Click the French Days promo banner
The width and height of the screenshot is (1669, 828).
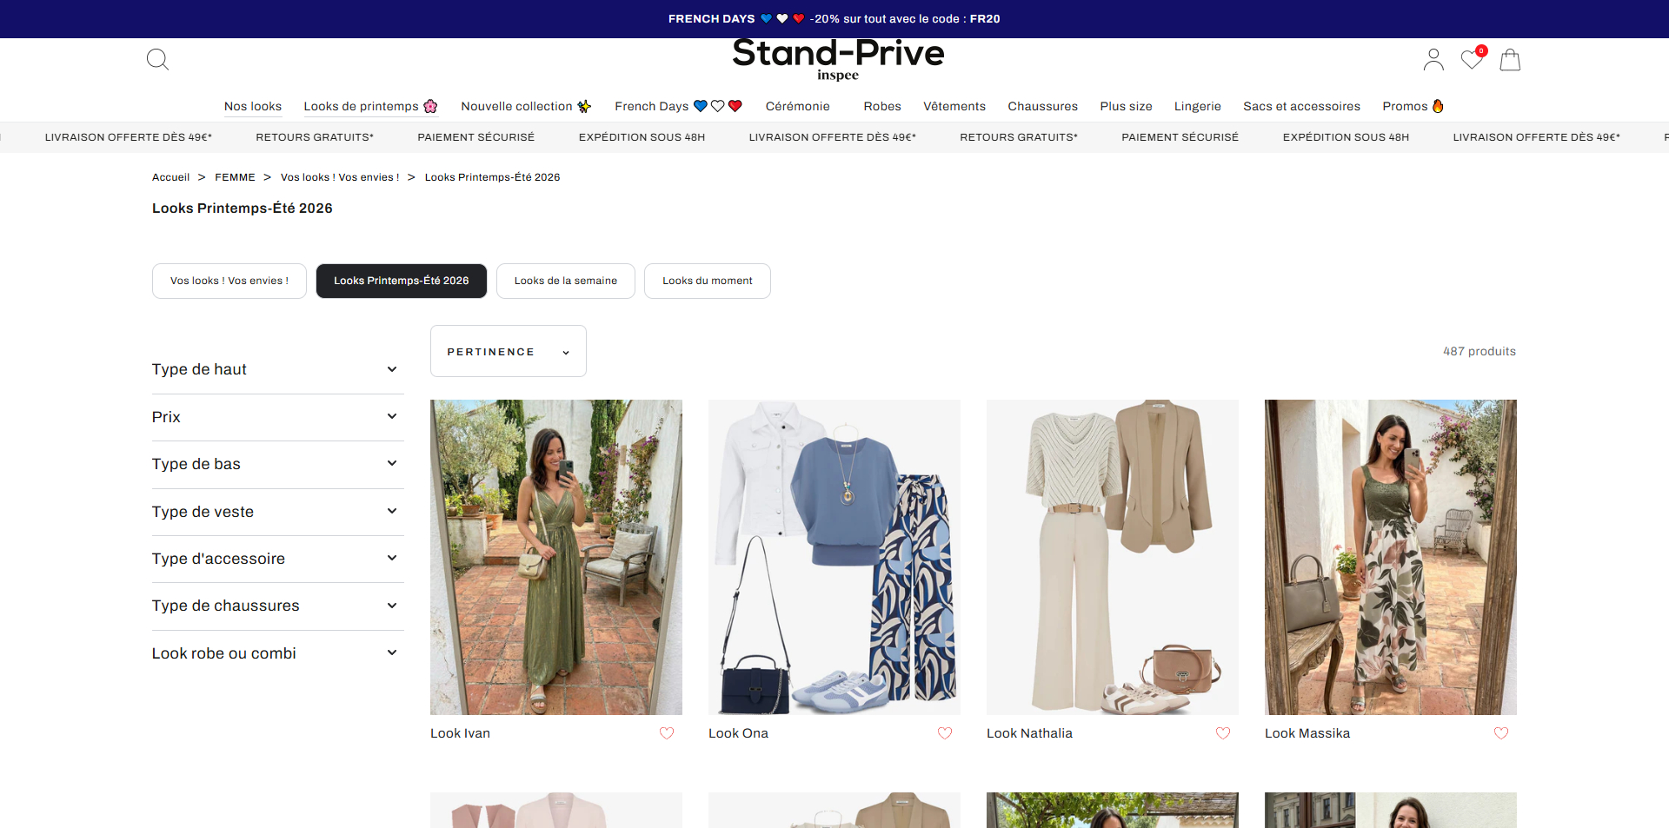point(834,18)
